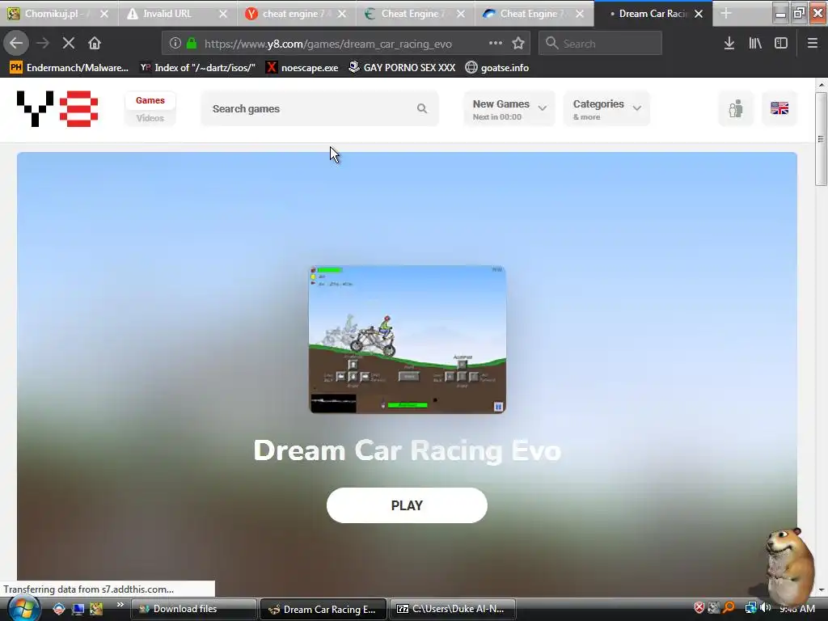
Task: Open the noescape.exe bookmark
Action: 302,68
